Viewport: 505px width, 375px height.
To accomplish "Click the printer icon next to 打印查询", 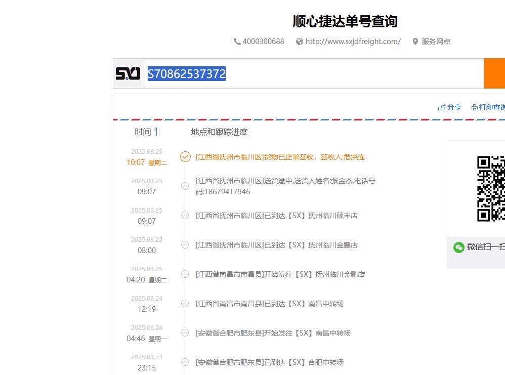I will point(475,108).
